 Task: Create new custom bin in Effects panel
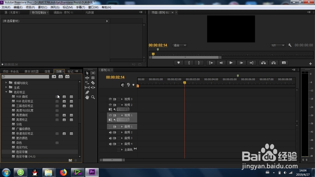point(70,160)
